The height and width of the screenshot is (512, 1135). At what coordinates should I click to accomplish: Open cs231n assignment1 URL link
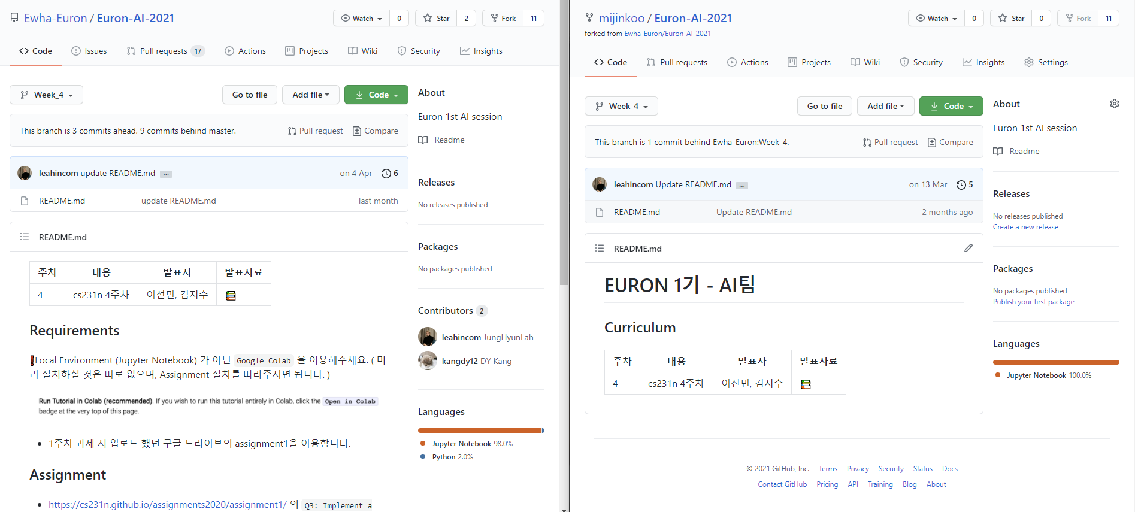tap(168, 505)
